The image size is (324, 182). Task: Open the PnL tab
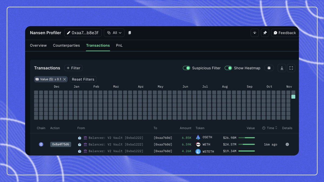pos(119,45)
